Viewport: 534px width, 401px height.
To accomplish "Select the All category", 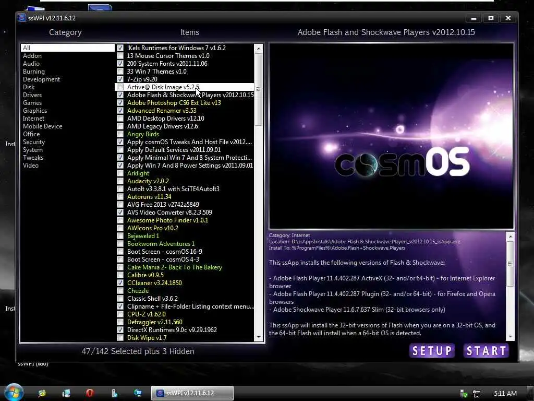I will click(x=67, y=48).
